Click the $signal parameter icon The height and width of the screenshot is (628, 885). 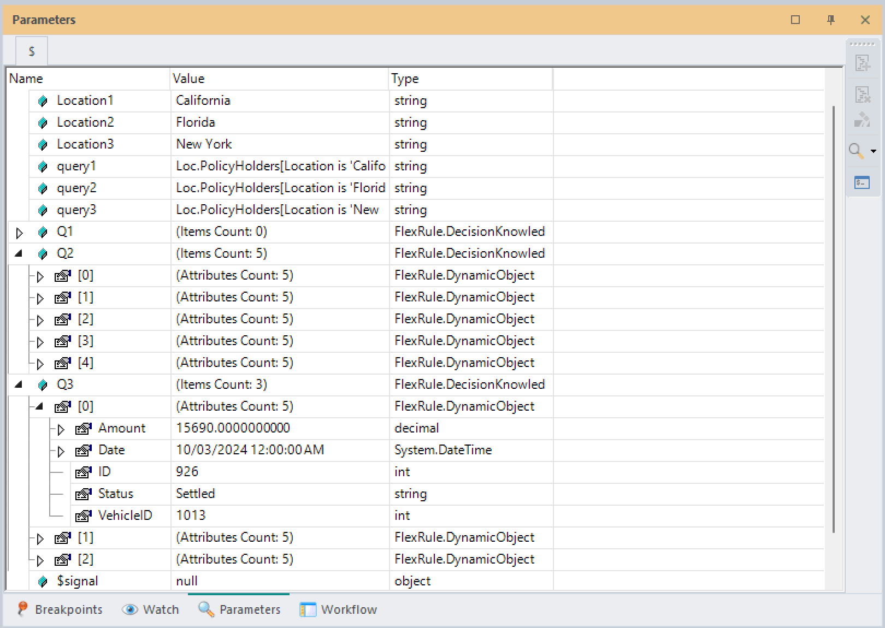coord(43,582)
